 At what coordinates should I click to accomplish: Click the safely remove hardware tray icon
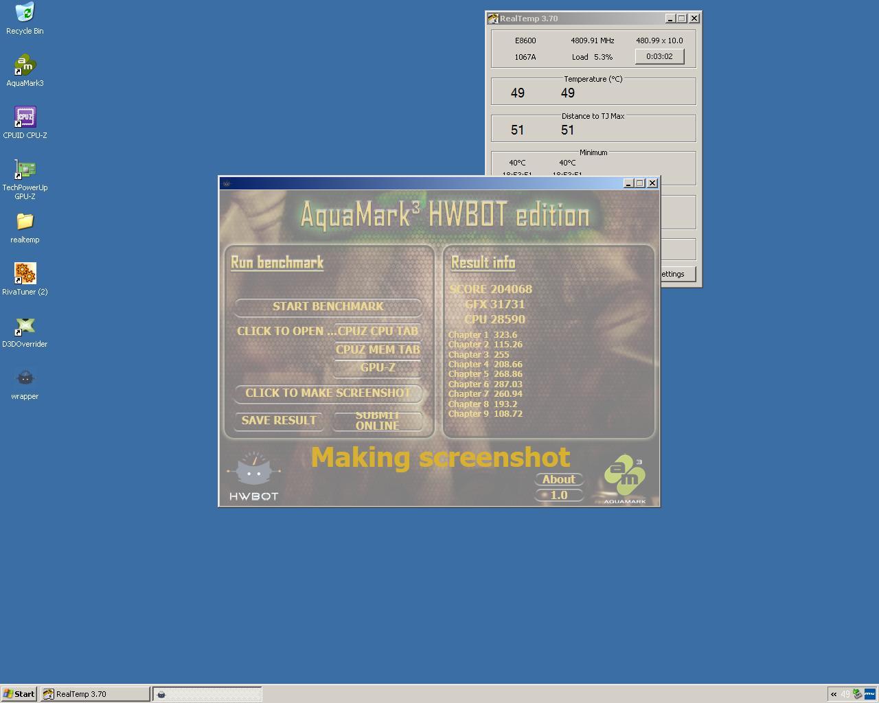[x=857, y=694]
